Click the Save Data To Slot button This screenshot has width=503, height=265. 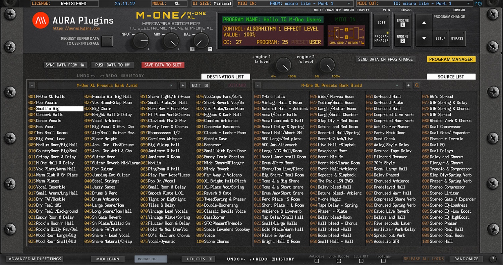(163, 65)
